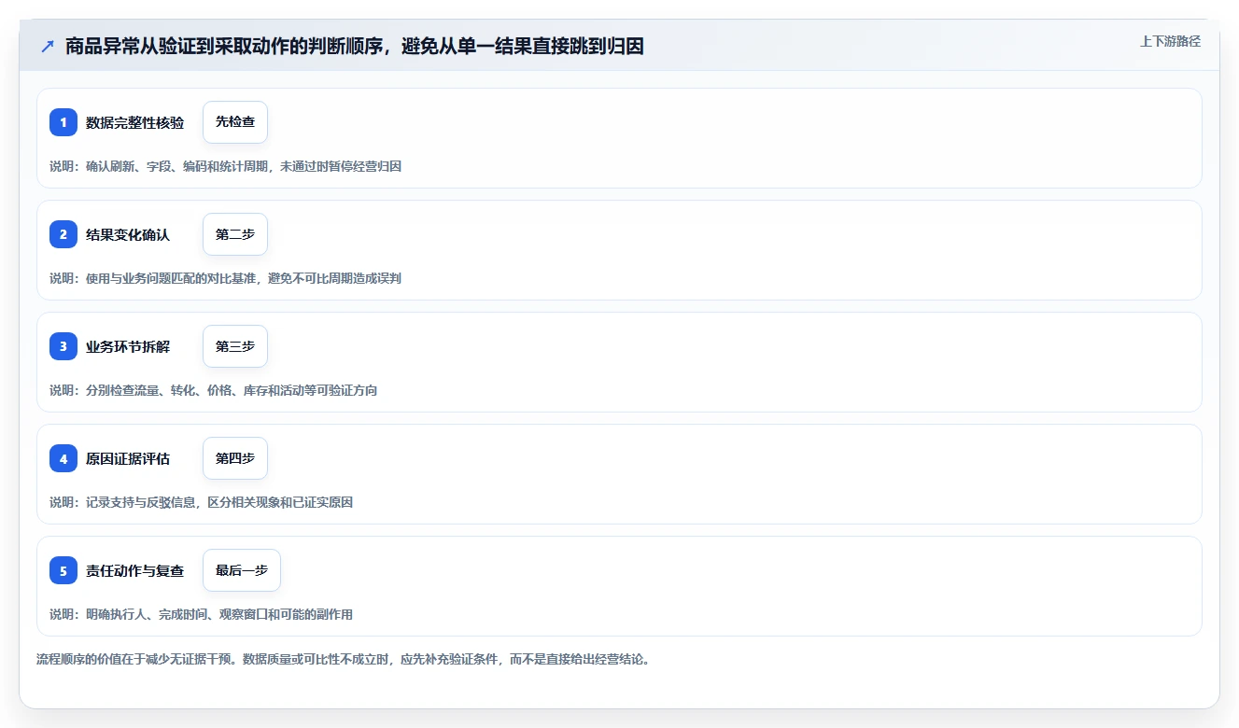Click the description listing 流量、转化、价格、库存
Screen dimensions: 1239x728
pyautogui.click(x=213, y=390)
